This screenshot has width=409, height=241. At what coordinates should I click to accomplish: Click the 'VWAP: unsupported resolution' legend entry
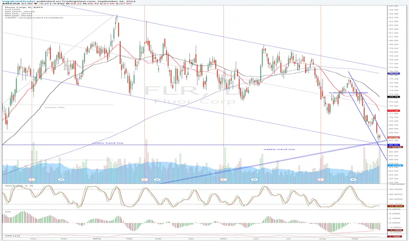34,18
